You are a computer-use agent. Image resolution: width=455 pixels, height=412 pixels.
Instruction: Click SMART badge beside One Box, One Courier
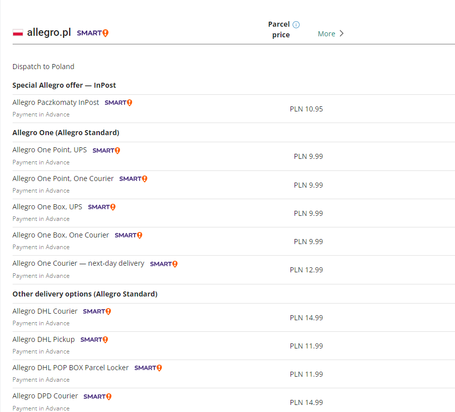point(129,236)
